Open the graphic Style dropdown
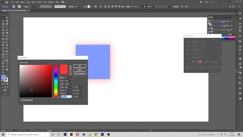Screen dimensions: 243x137 point(91,6)
